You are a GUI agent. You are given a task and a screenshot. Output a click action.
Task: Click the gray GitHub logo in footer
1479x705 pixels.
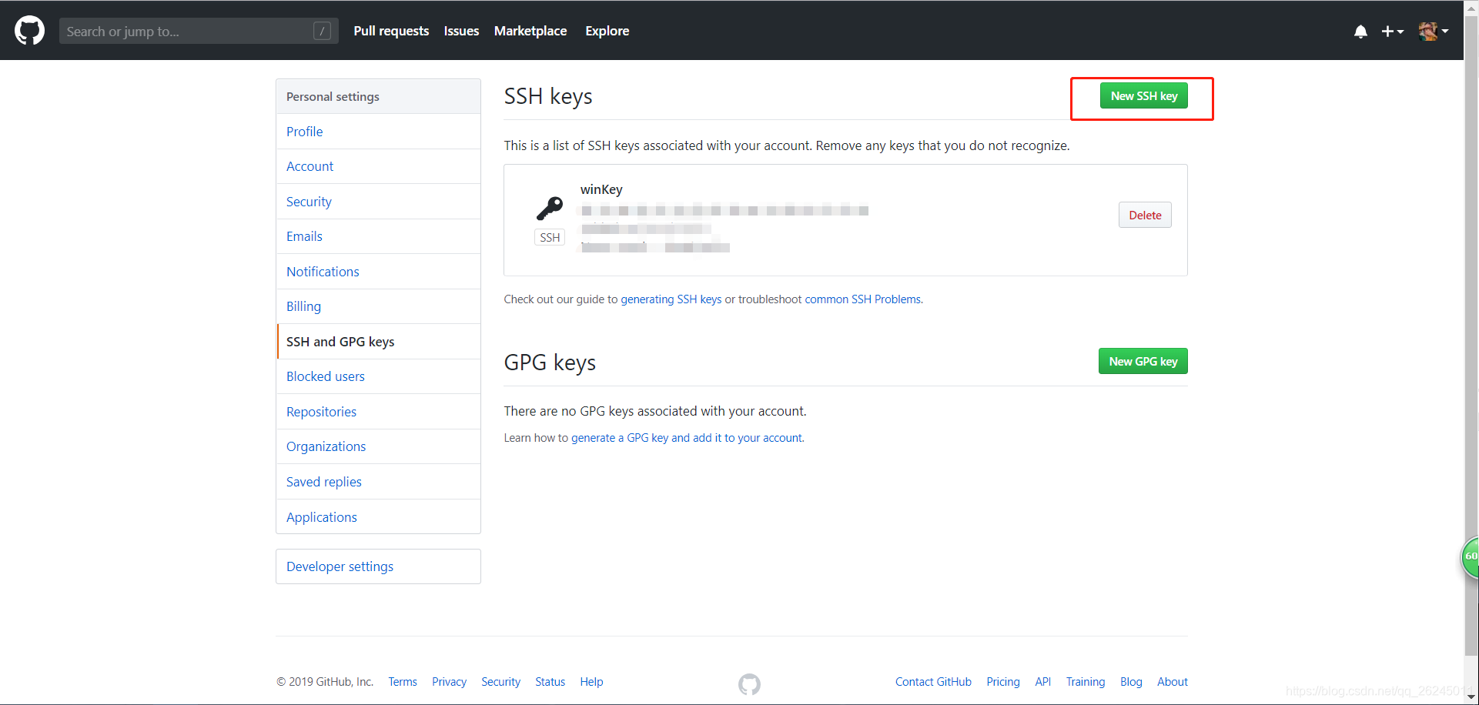pos(749,684)
